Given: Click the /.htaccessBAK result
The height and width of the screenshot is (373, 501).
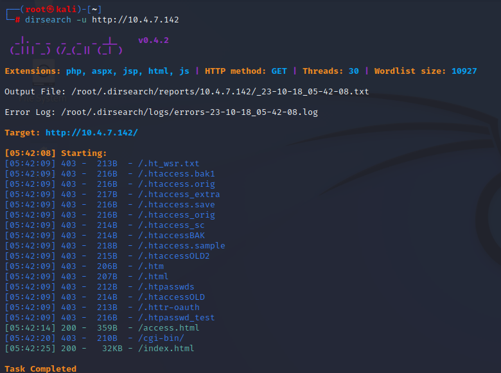Looking at the screenshot, I should (x=171, y=236).
